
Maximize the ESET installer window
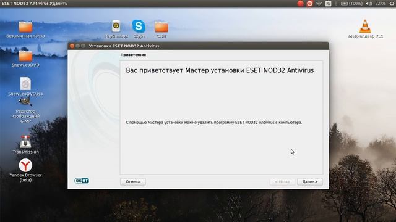pos(83,46)
